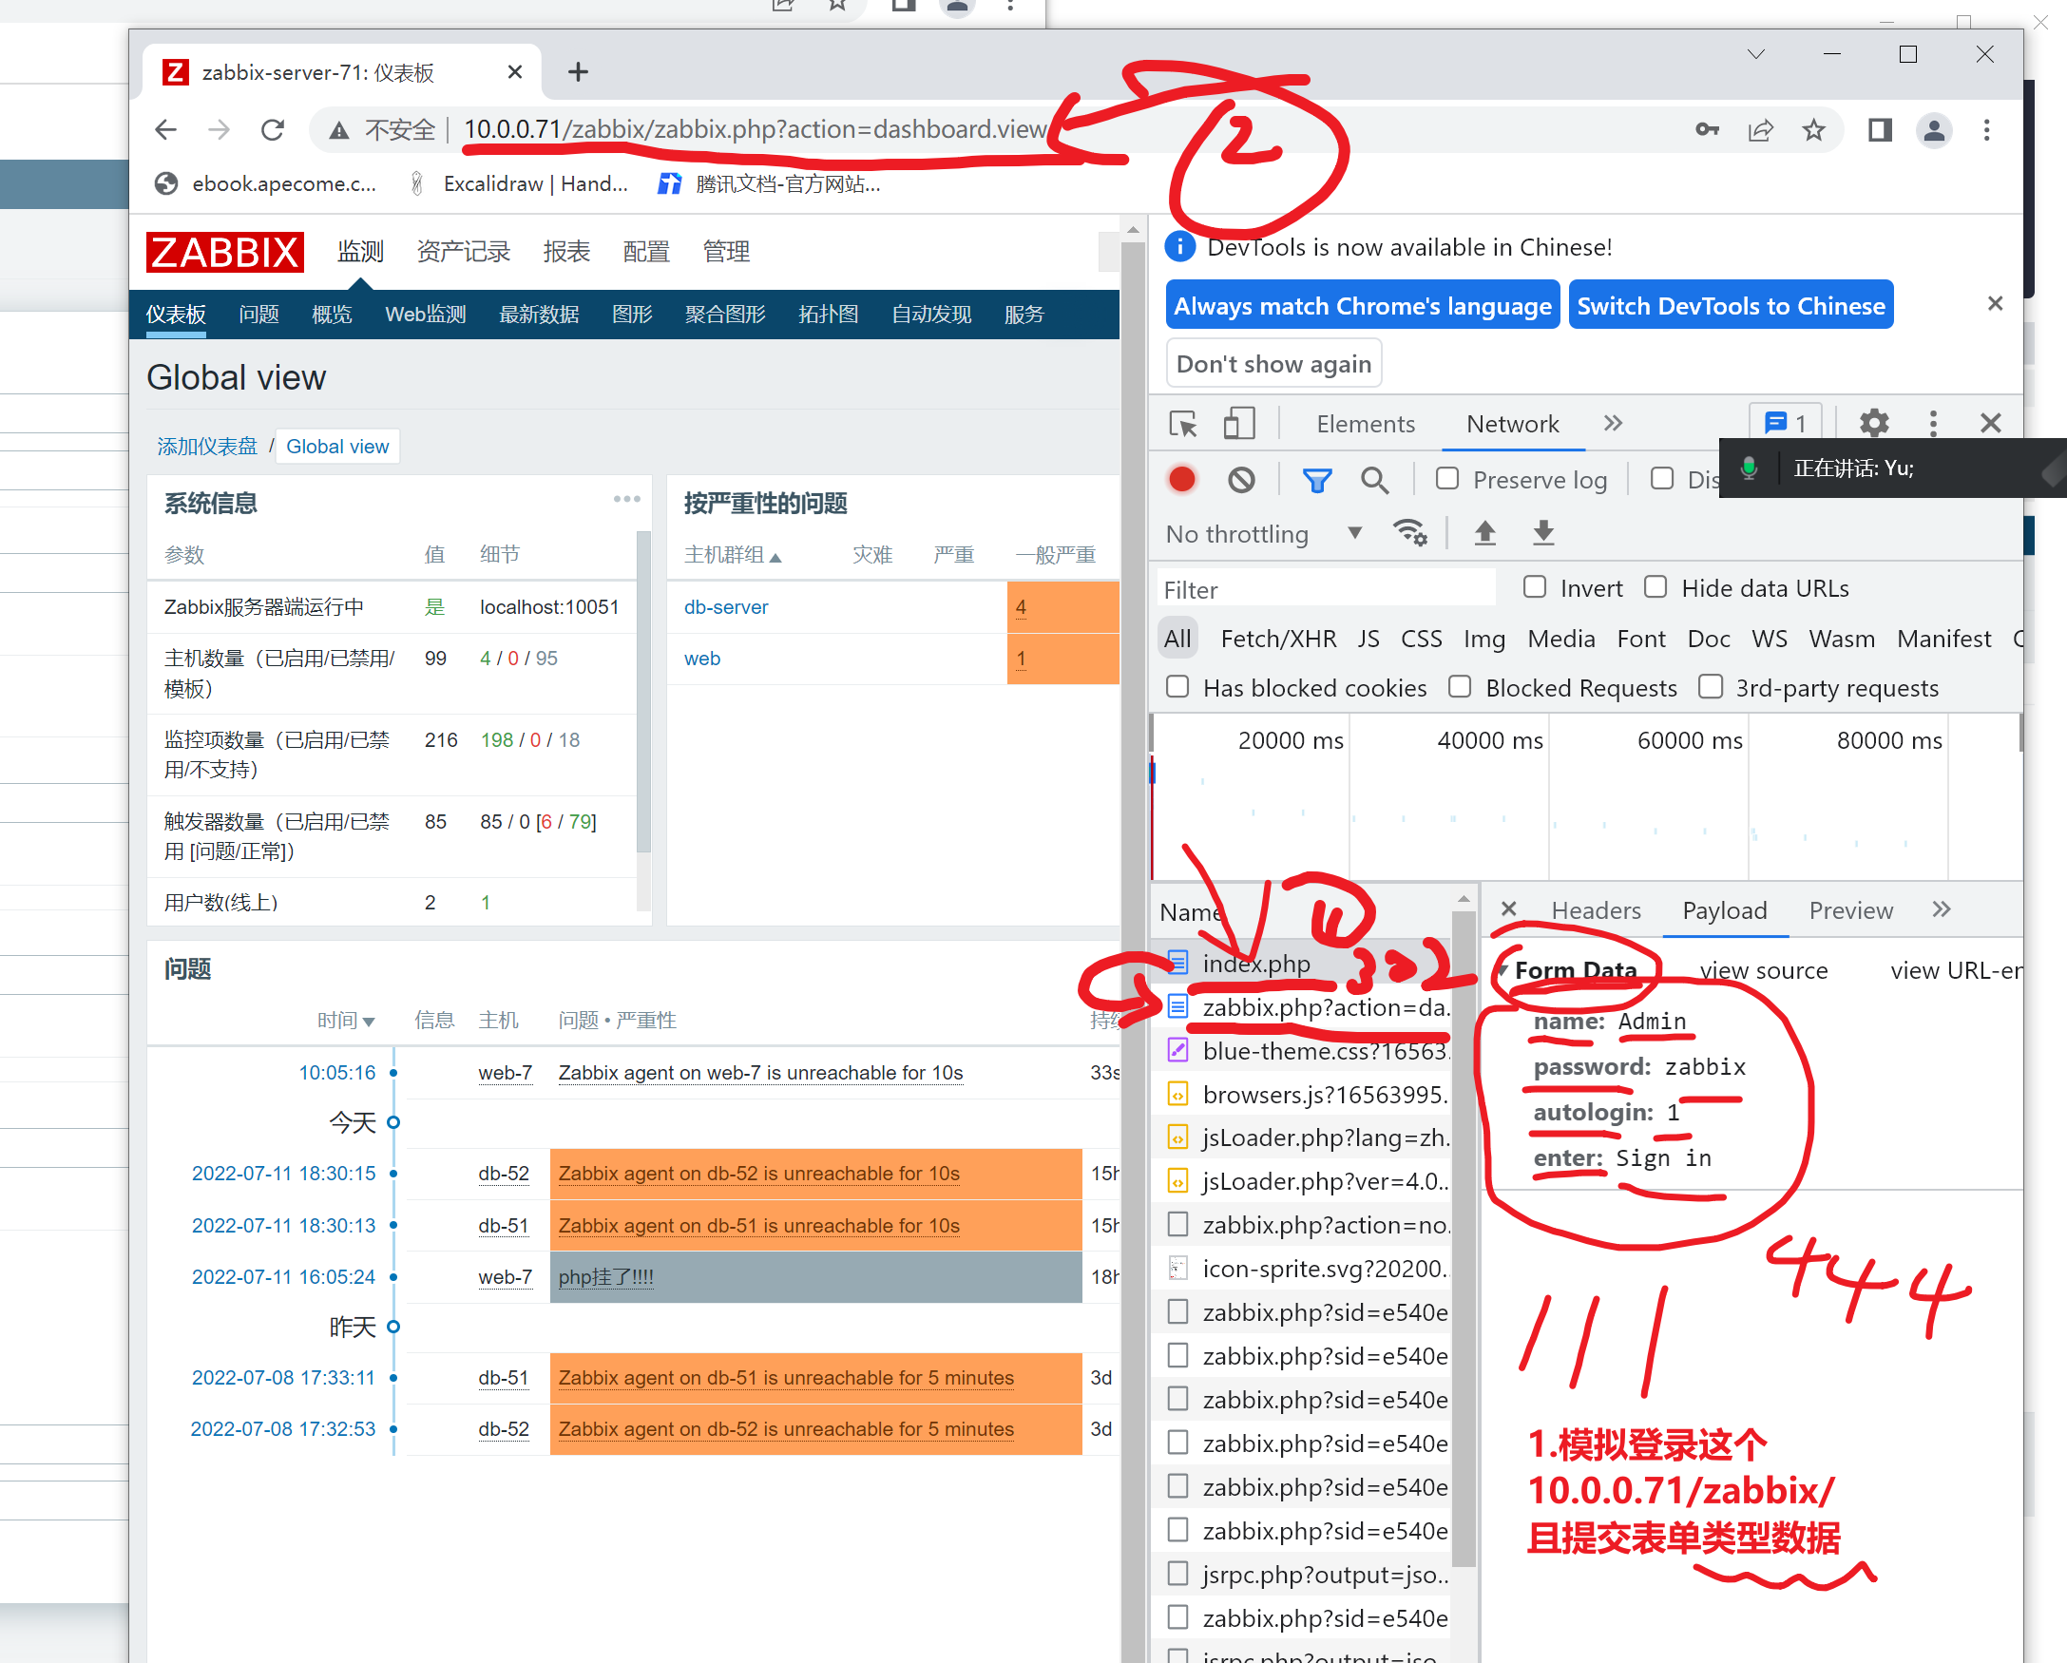Image resolution: width=2067 pixels, height=1663 pixels.
Task: Enable the Preserve log checkbox
Action: [x=1447, y=478]
